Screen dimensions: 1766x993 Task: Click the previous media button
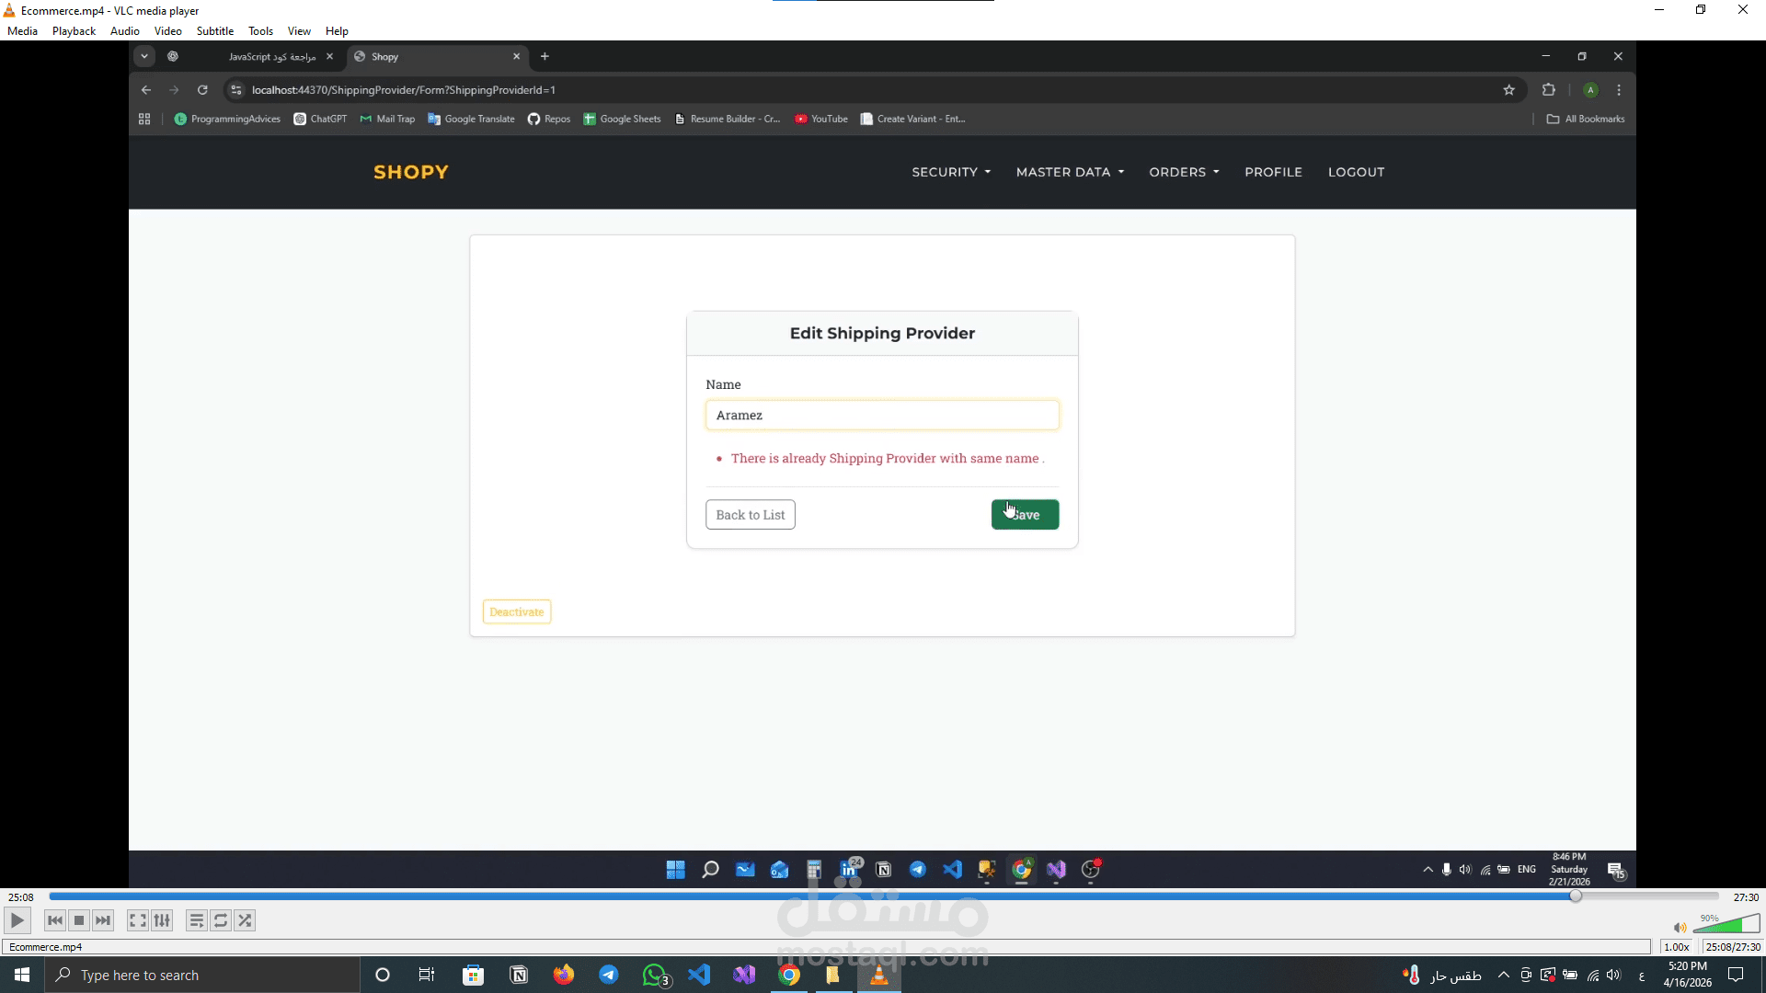[x=55, y=920]
